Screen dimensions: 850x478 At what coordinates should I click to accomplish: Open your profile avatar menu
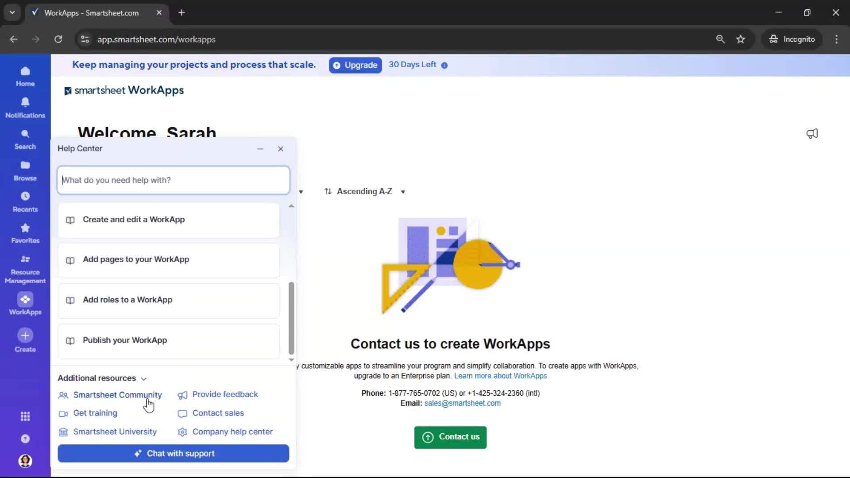25,461
